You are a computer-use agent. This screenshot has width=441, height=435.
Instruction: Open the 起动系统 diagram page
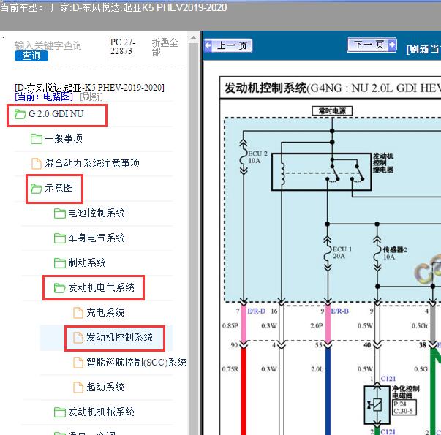point(105,387)
